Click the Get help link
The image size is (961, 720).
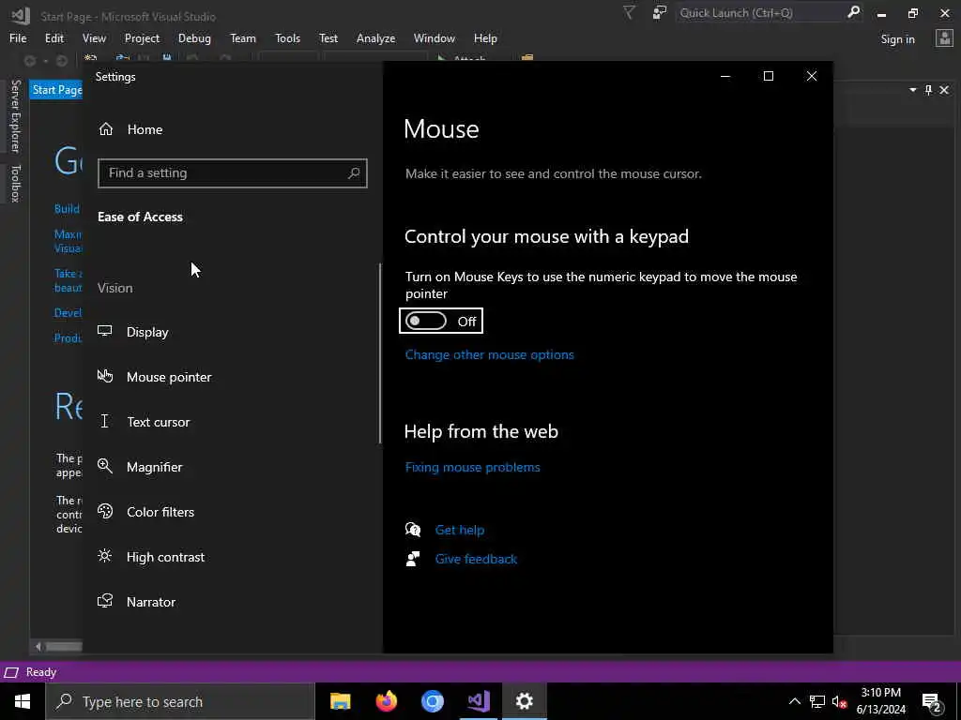point(460,530)
